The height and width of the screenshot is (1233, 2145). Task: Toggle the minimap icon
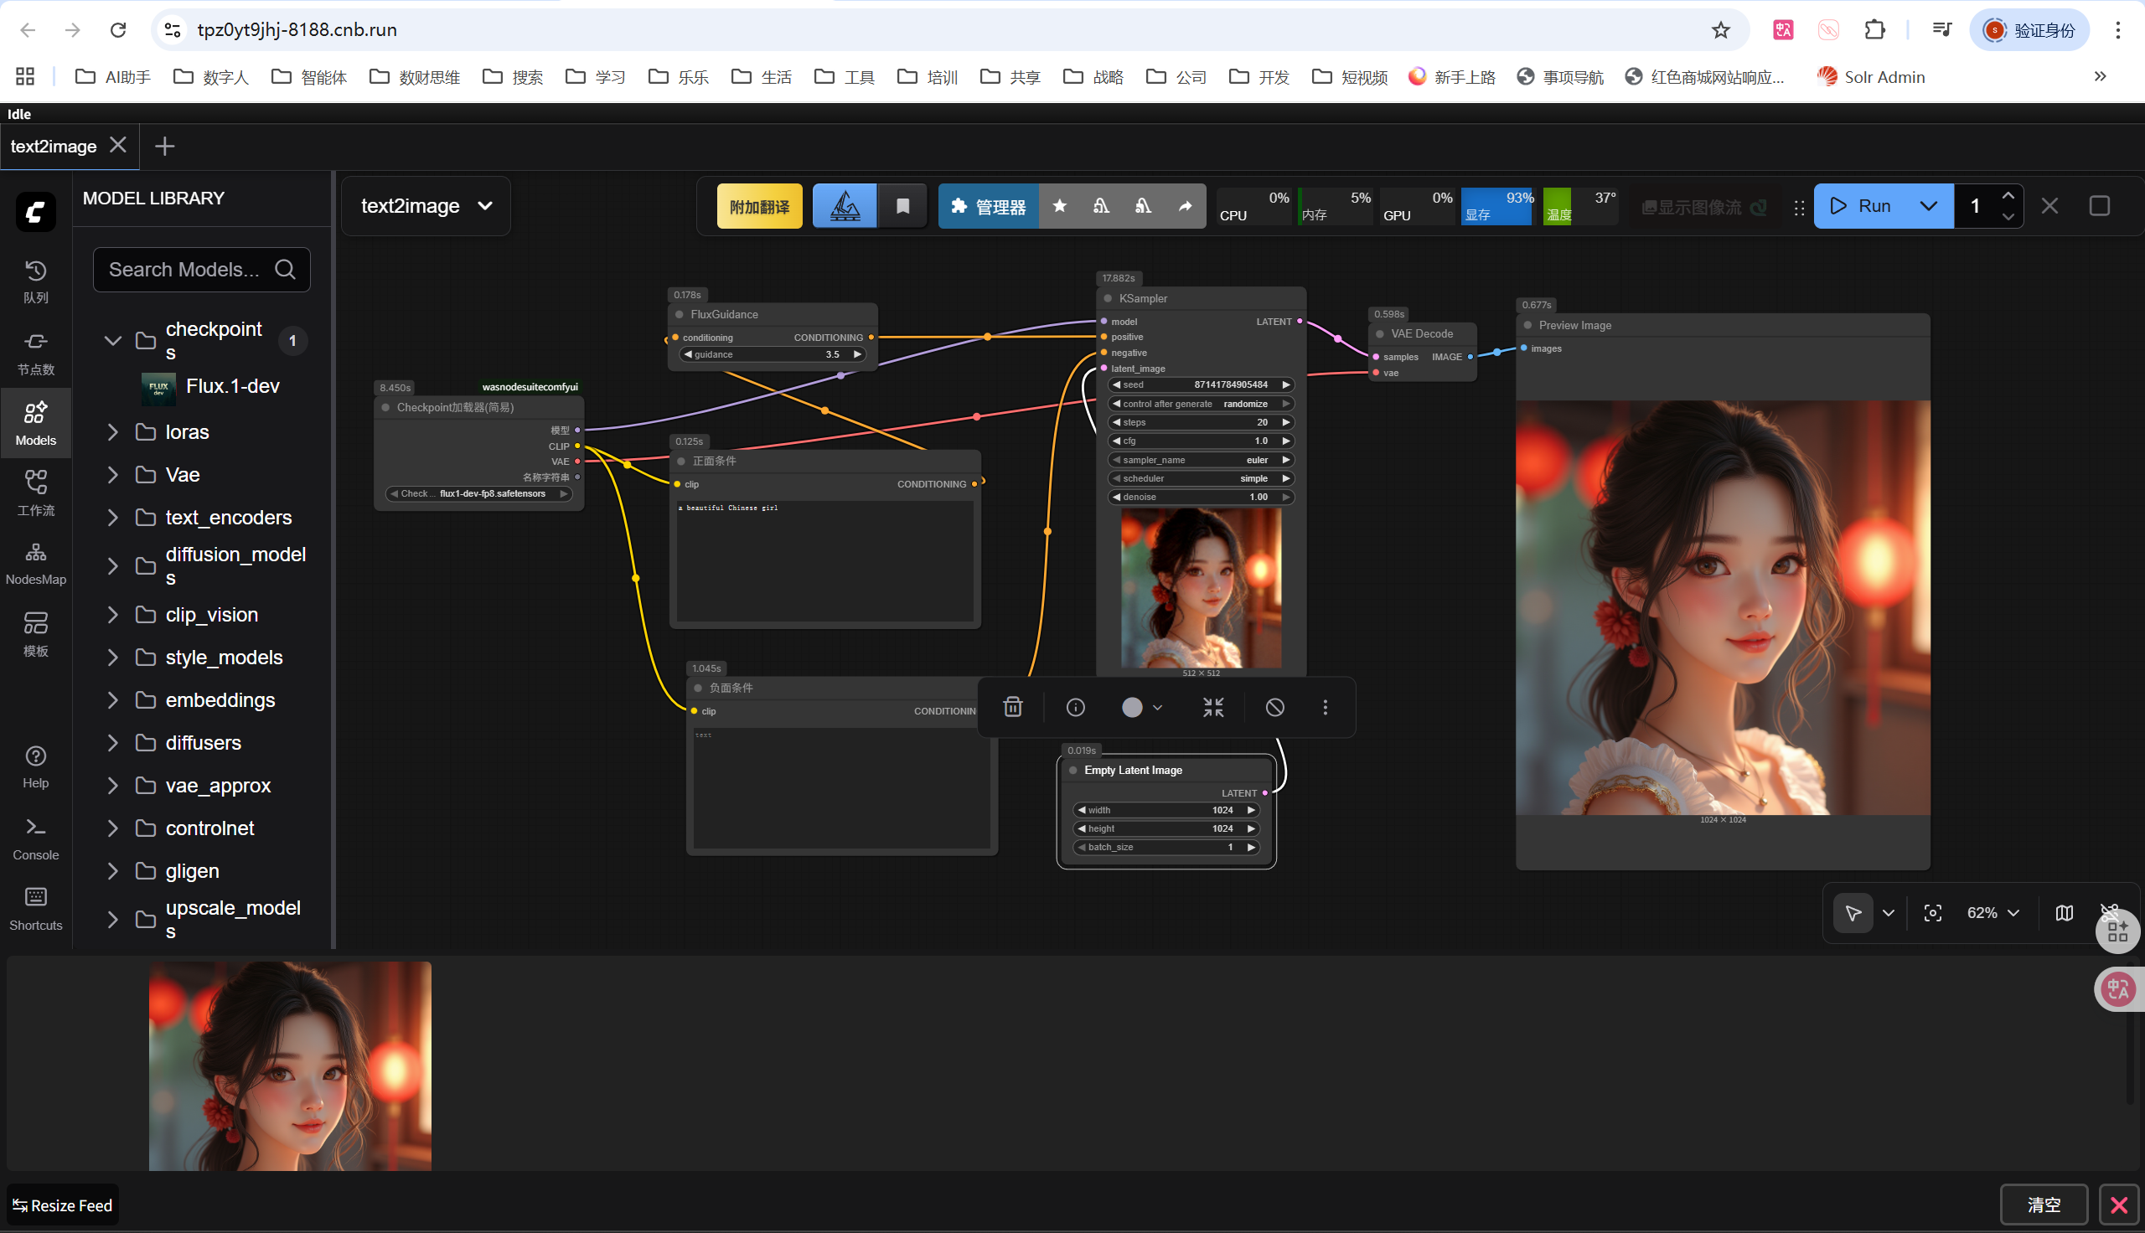click(2064, 913)
